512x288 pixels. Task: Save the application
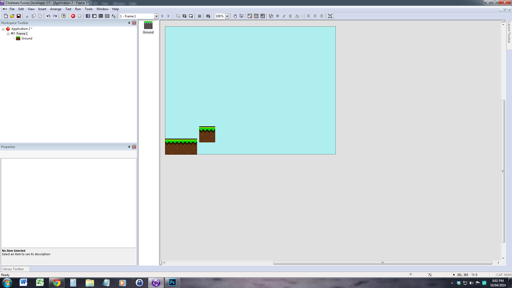(19, 16)
